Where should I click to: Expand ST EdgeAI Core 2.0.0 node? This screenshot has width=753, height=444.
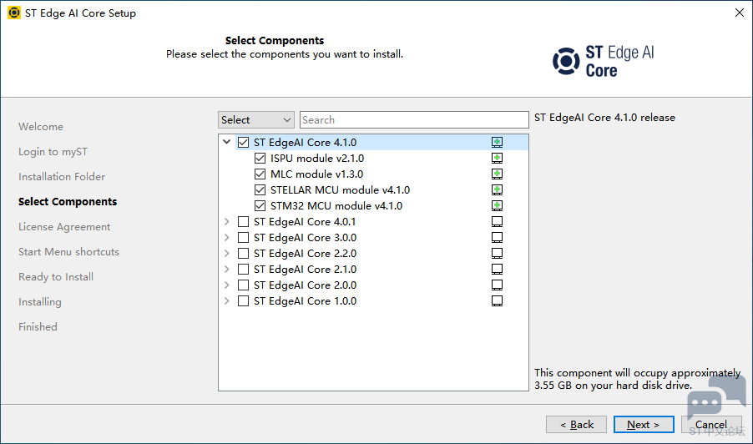227,285
